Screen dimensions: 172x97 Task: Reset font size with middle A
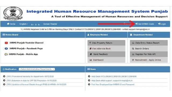pyautogui.click(x=36, y=25)
